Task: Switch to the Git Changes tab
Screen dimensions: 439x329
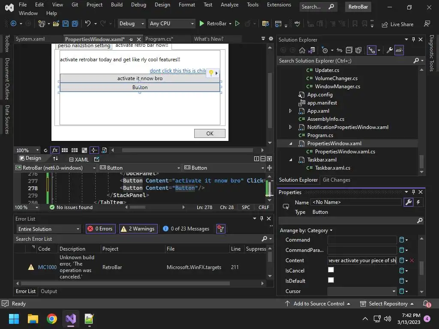Action: tap(337, 180)
